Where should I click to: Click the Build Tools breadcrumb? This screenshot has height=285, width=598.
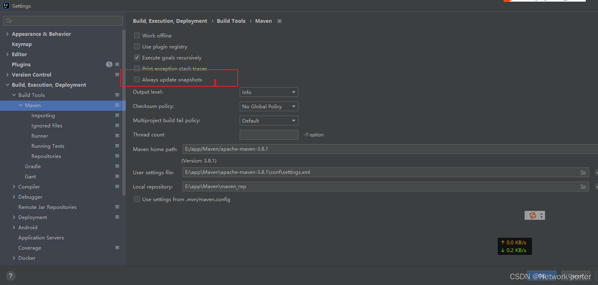231,21
